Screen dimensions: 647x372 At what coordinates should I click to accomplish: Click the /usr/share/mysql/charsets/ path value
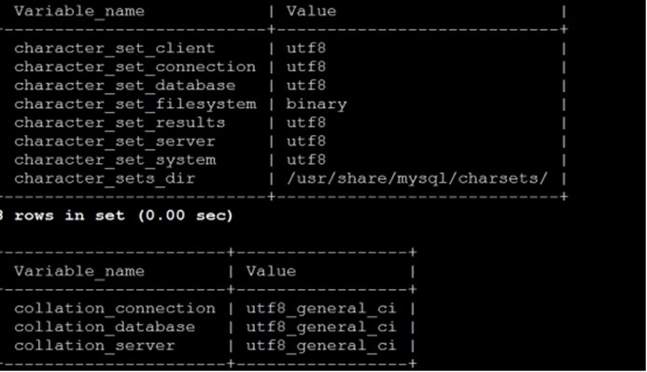point(417,179)
